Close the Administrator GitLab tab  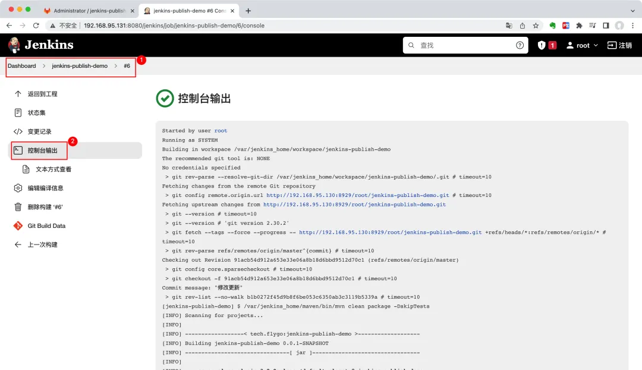[x=132, y=11]
